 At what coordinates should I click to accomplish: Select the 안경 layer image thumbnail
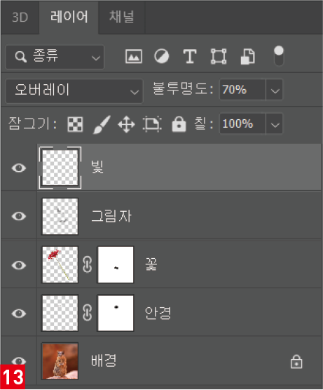click(60, 313)
